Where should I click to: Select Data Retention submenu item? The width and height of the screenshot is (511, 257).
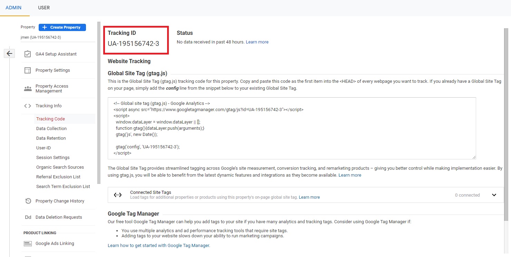coord(51,138)
